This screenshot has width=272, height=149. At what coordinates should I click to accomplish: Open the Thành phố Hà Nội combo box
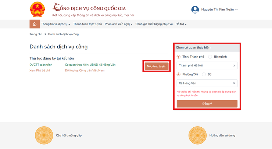[207, 66]
